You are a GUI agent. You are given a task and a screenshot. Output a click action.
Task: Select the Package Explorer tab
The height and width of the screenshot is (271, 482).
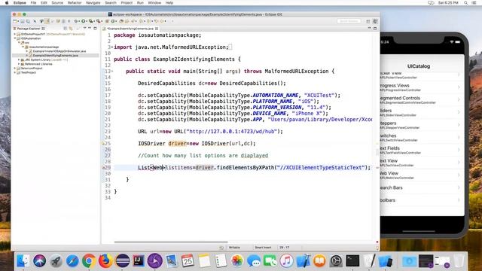pos(29,29)
